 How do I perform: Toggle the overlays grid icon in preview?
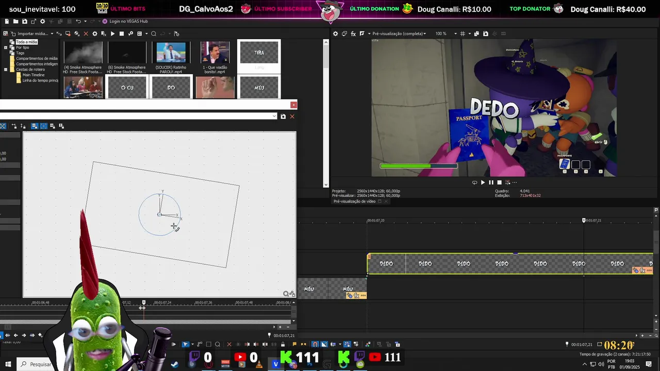tap(462, 33)
